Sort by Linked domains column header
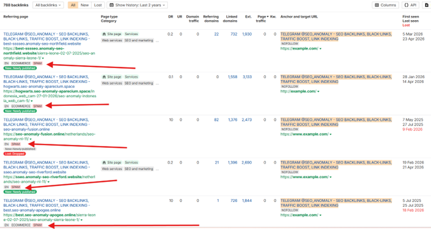 tap(230, 19)
